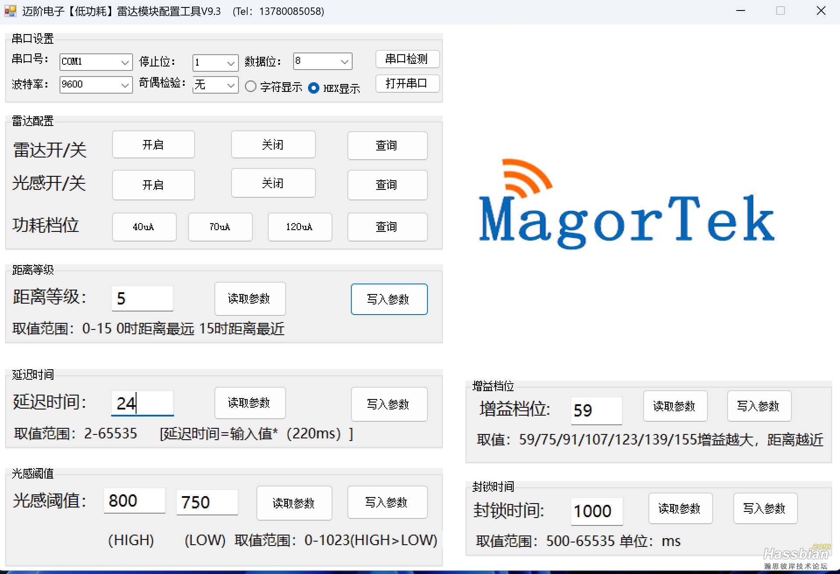The width and height of the screenshot is (840, 574).
Task: Click the 串口检测 button
Action: (407, 59)
